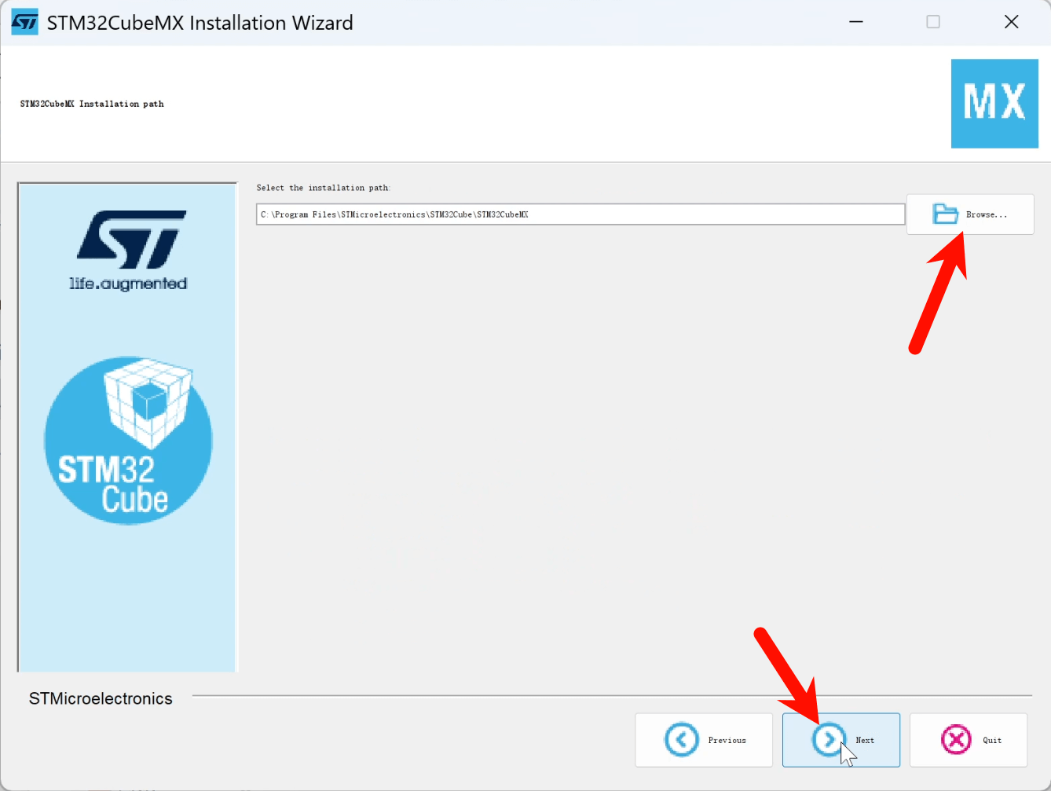Close the Installation Wizard window
Viewport: 1051px width, 791px height.
(1011, 22)
